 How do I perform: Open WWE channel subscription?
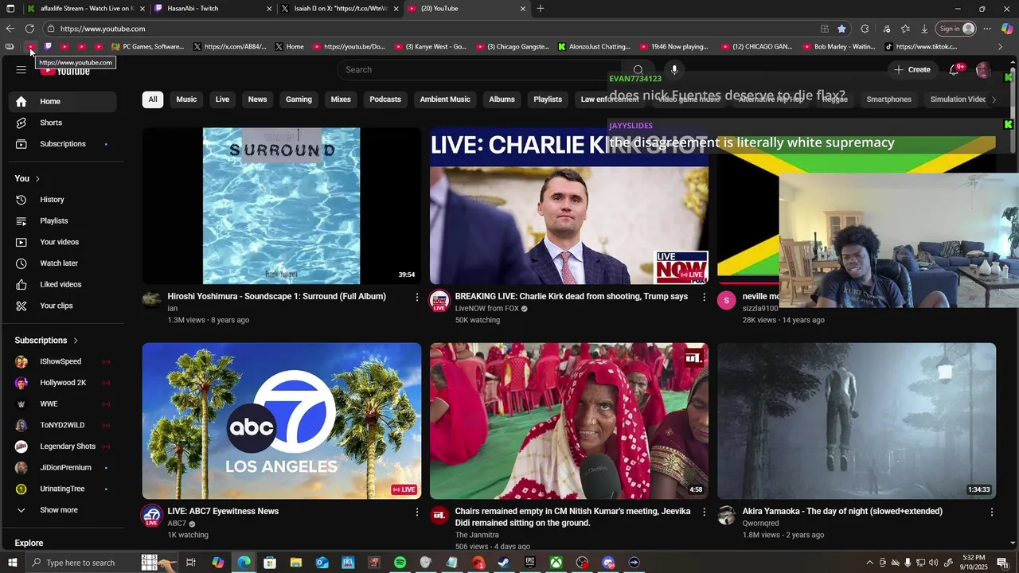(63, 404)
